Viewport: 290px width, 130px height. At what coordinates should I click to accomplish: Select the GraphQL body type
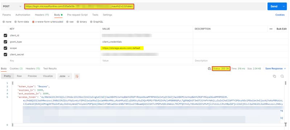(96, 22)
